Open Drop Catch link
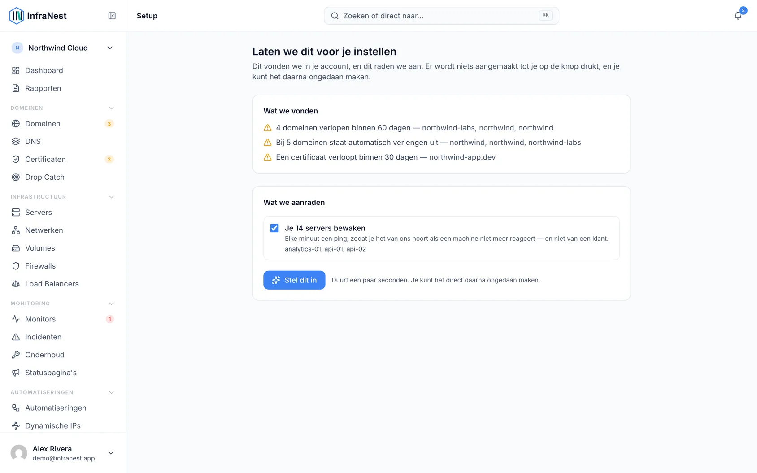757x473 pixels. pyautogui.click(x=63, y=177)
